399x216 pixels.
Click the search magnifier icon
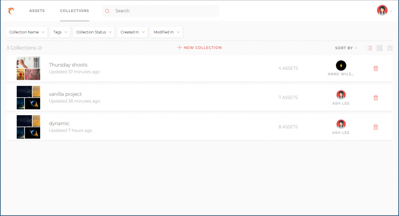point(108,11)
